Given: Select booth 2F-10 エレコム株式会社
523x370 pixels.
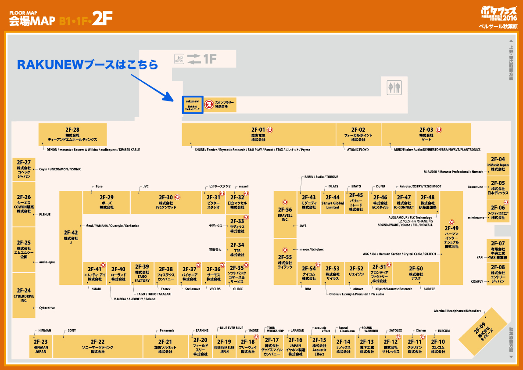Looking at the screenshot, I should click(438, 347).
